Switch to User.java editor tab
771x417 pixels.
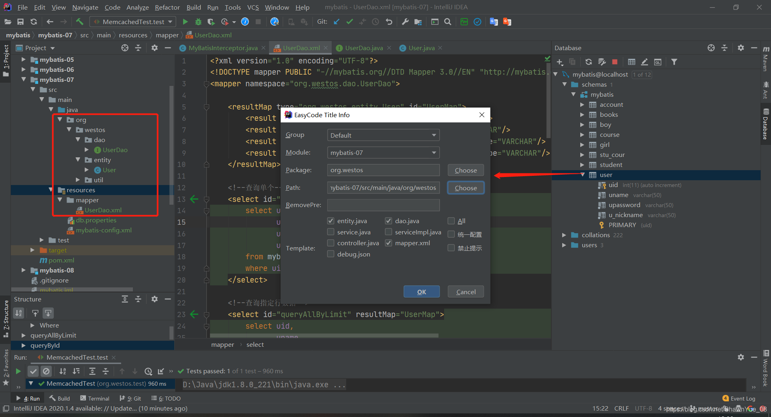coord(422,48)
